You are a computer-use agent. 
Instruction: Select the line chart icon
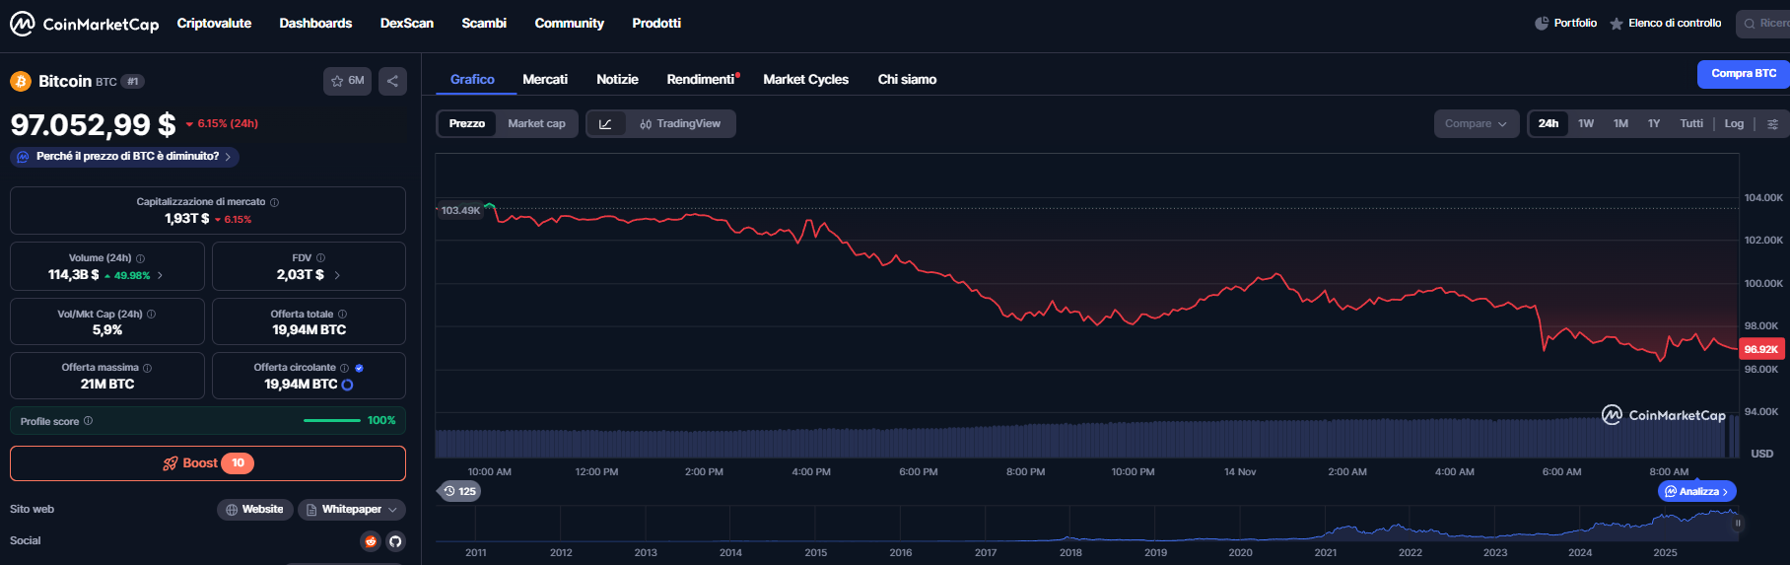(x=605, y=124)
